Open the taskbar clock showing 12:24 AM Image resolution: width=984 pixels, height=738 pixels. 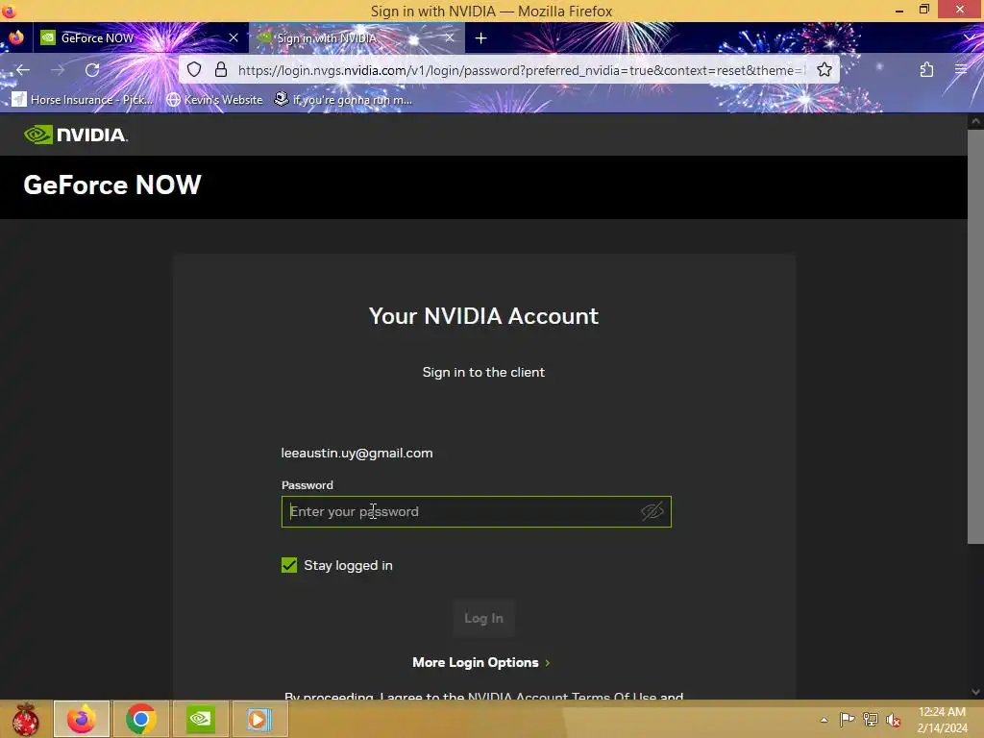coord(942,720)
